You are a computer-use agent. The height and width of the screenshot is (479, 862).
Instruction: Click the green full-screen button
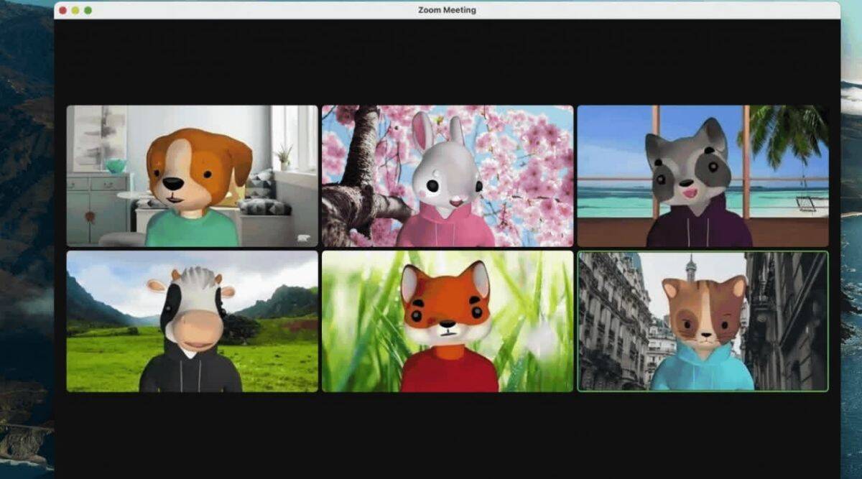point(86,10)
